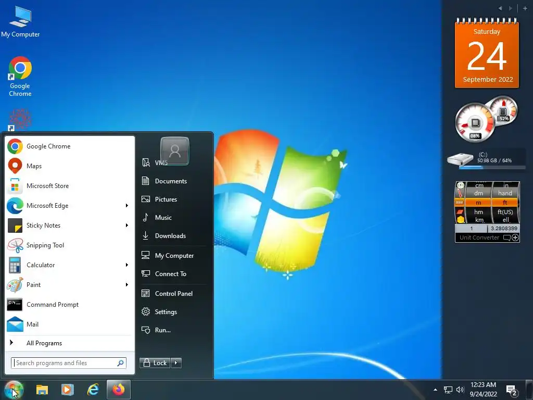The height and width of the screenshot is (400, 533).
Task: Select 'hm' unit in the Unit Converter
Action: (x=478, y=212)
